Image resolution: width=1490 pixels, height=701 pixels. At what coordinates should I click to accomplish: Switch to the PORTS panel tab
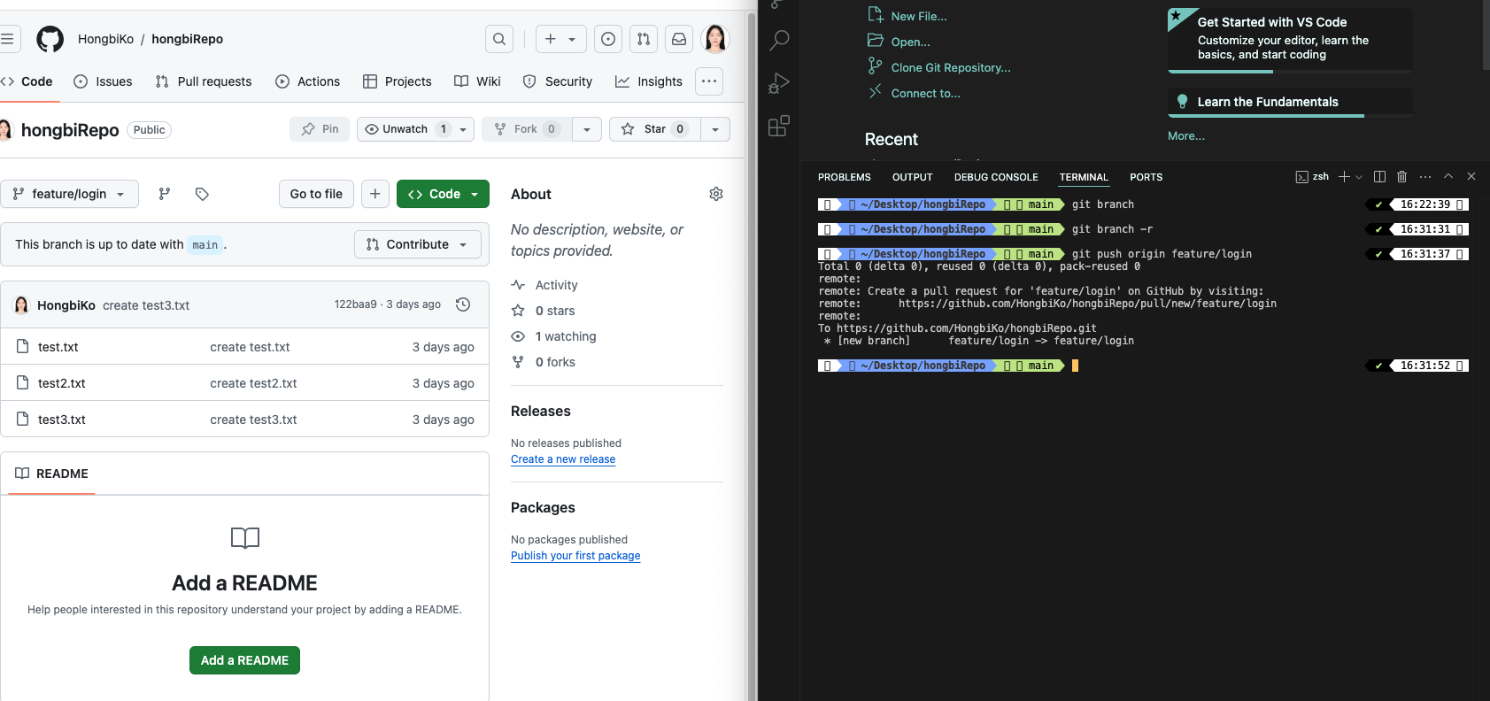pos(1146,177)
